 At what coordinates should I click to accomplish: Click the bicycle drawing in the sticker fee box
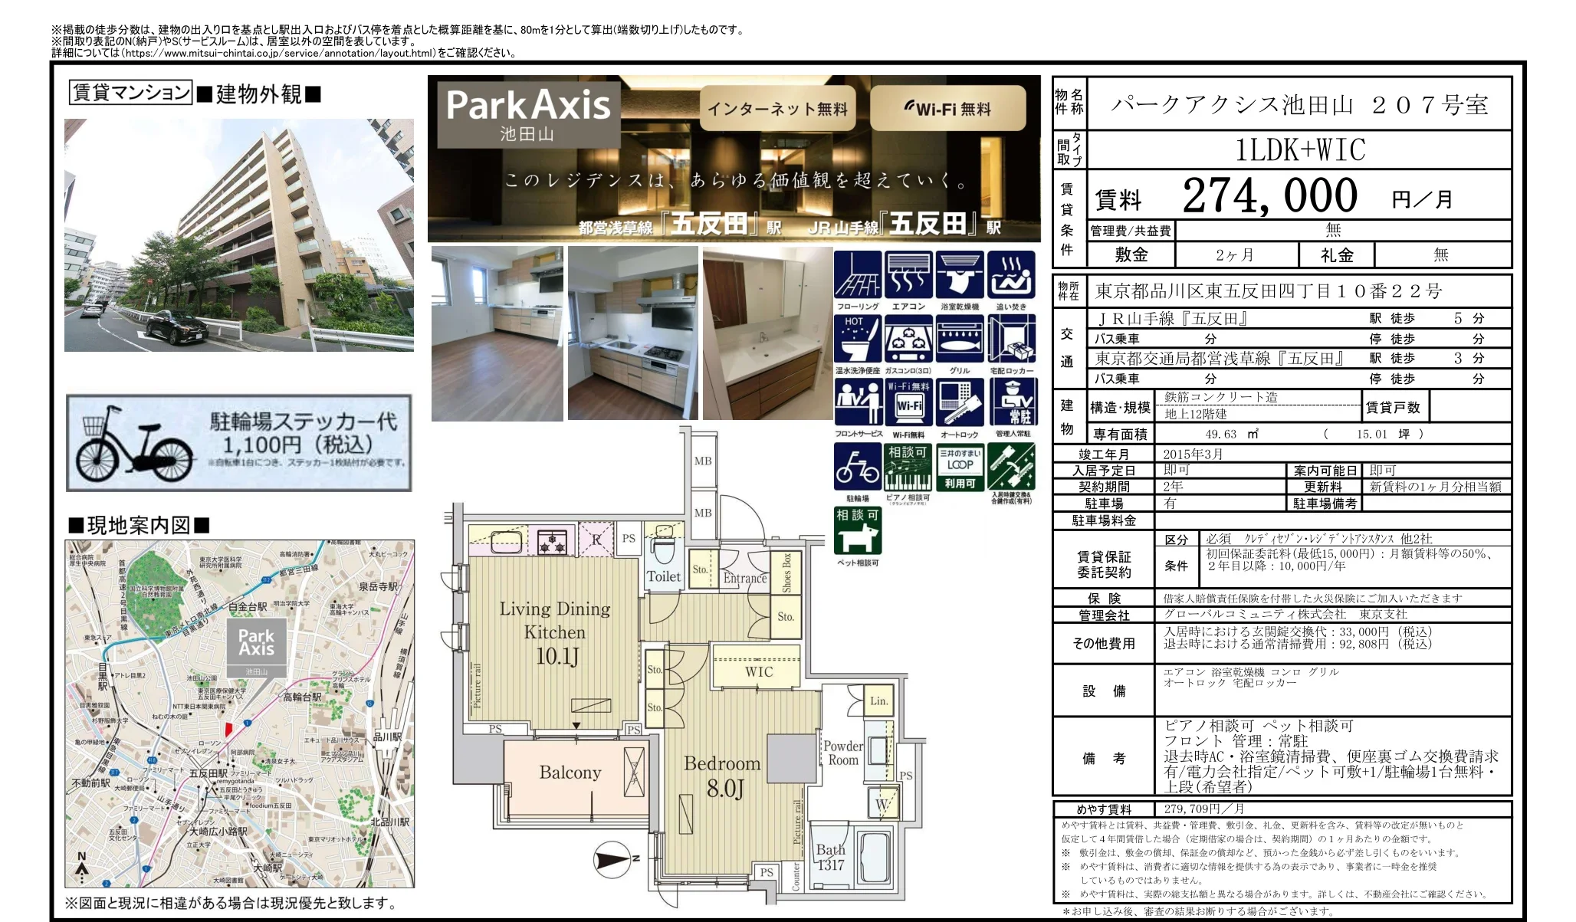[x=135, y=445]
